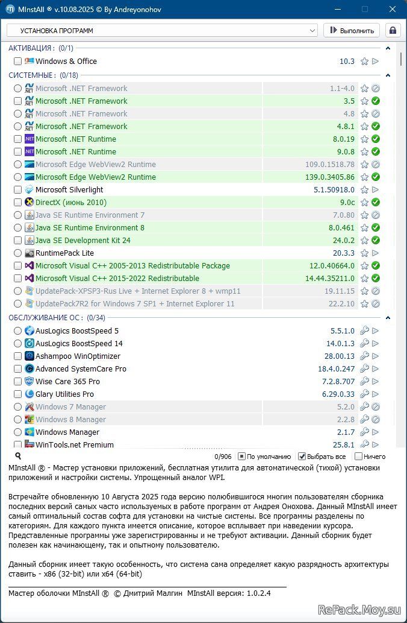Screen dimensions: 407x623
Task: Click star icon for Visual C++ 2005-2013
Action: [x=364, y=266]
